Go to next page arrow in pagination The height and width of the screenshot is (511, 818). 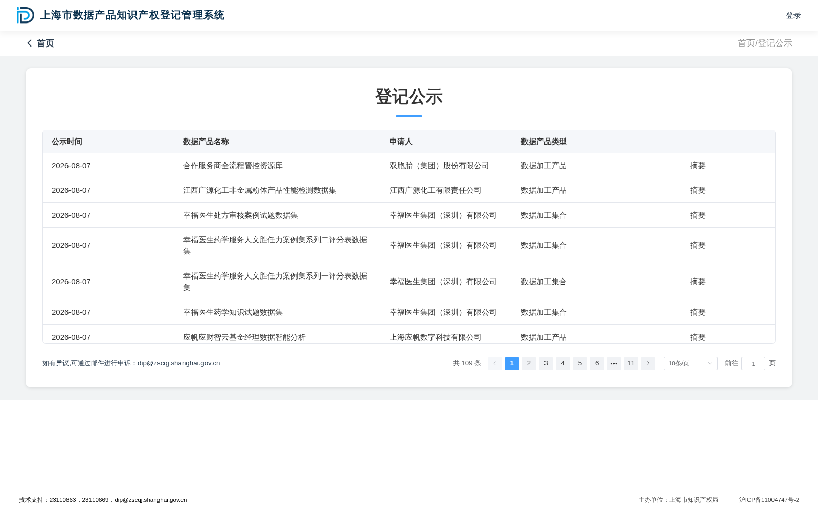tap(648, 363)
